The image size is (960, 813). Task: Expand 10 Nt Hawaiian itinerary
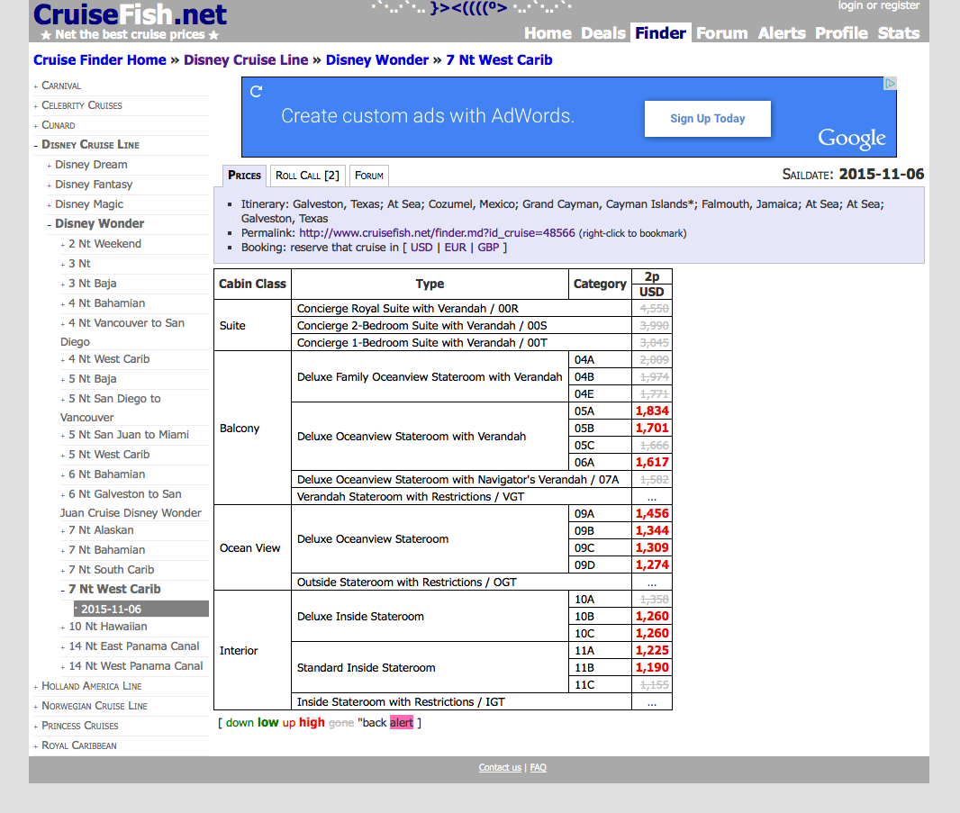[108, 627]
